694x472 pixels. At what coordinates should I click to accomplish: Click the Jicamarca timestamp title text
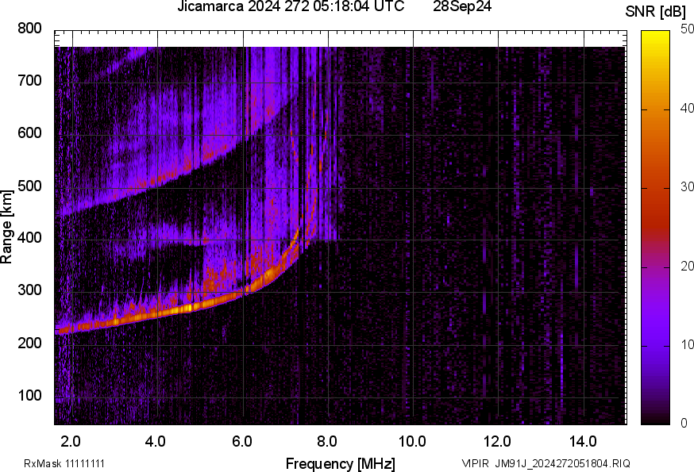(291, 7)
